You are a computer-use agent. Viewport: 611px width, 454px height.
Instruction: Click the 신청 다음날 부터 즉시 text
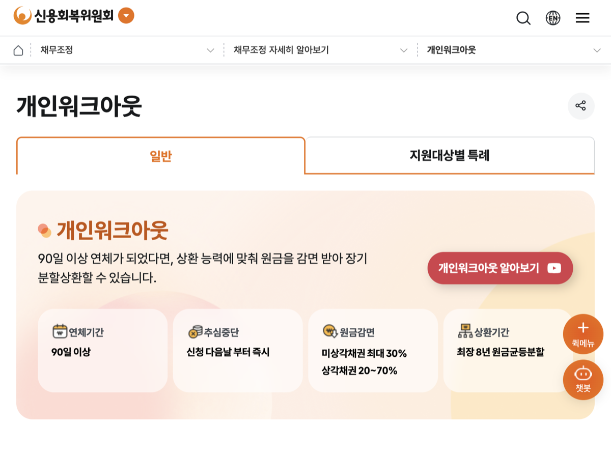228,352
